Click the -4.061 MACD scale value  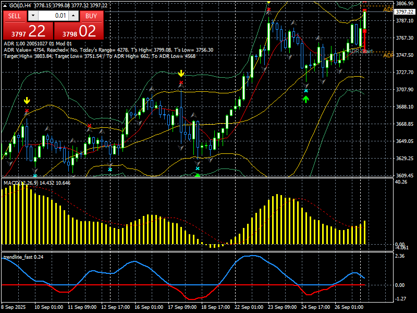402,248
